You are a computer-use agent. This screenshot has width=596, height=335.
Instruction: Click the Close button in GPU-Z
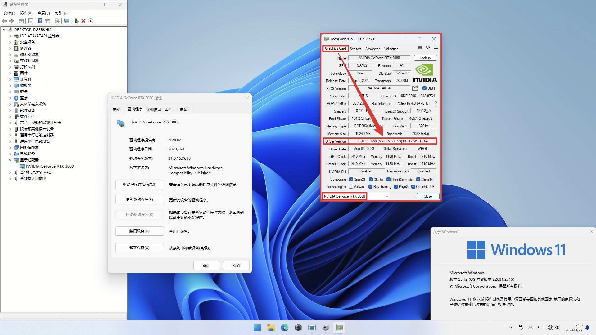(x=428, y=196)
